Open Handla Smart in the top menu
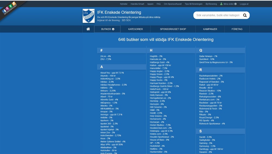 click(x=137, y=4)
